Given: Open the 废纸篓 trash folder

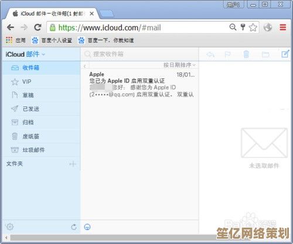Looking at the screenshot, I should tap(42, 136).
